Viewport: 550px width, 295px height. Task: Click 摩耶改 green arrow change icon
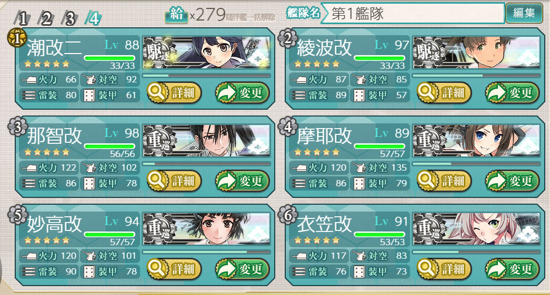496,181
